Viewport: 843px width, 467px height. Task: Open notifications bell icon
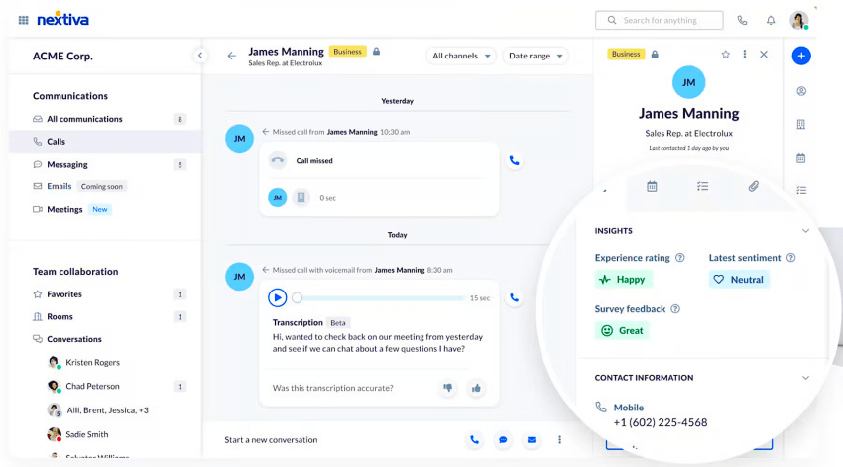coord(771,21)
